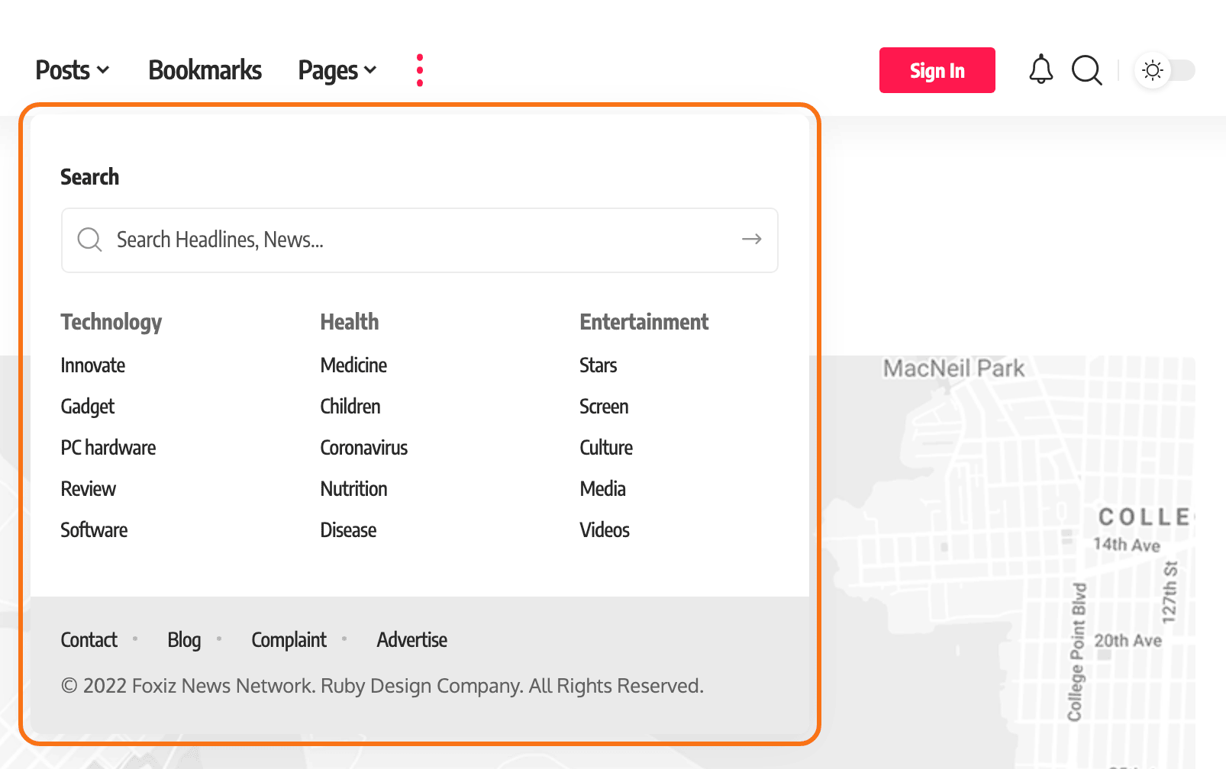This screenshot has height=769, width=1226.
Task: Open the Children link
Action: [x=350, y=407]
